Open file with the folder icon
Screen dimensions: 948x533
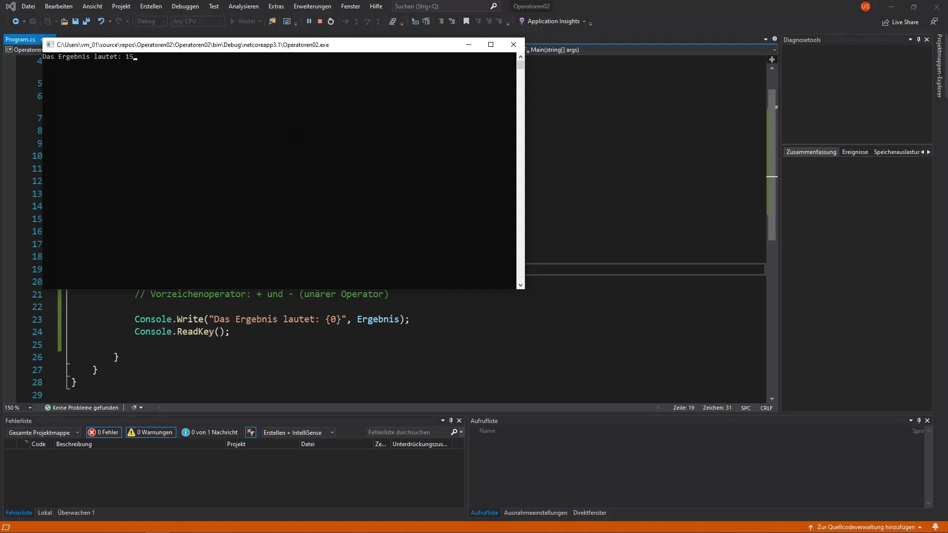click(x=64, y=21)
